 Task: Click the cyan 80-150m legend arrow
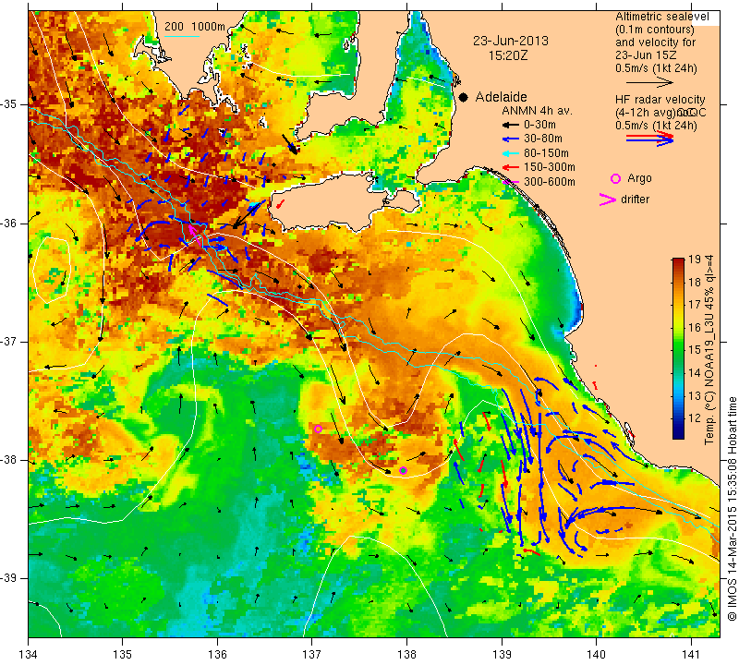510,153
